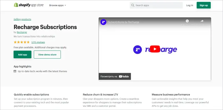Open the Selling products category link
Screen dimensions: 223x110
coord(22,19)
